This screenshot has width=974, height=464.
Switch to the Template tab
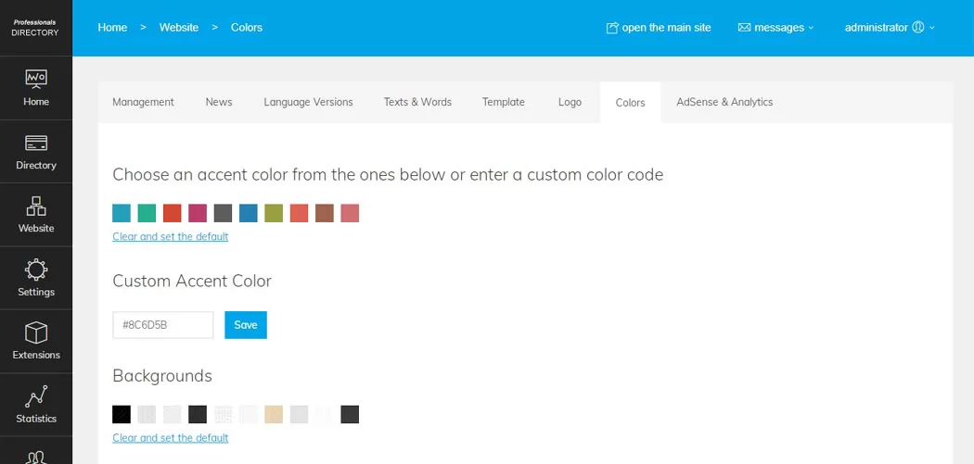click(x=503, y=103)
